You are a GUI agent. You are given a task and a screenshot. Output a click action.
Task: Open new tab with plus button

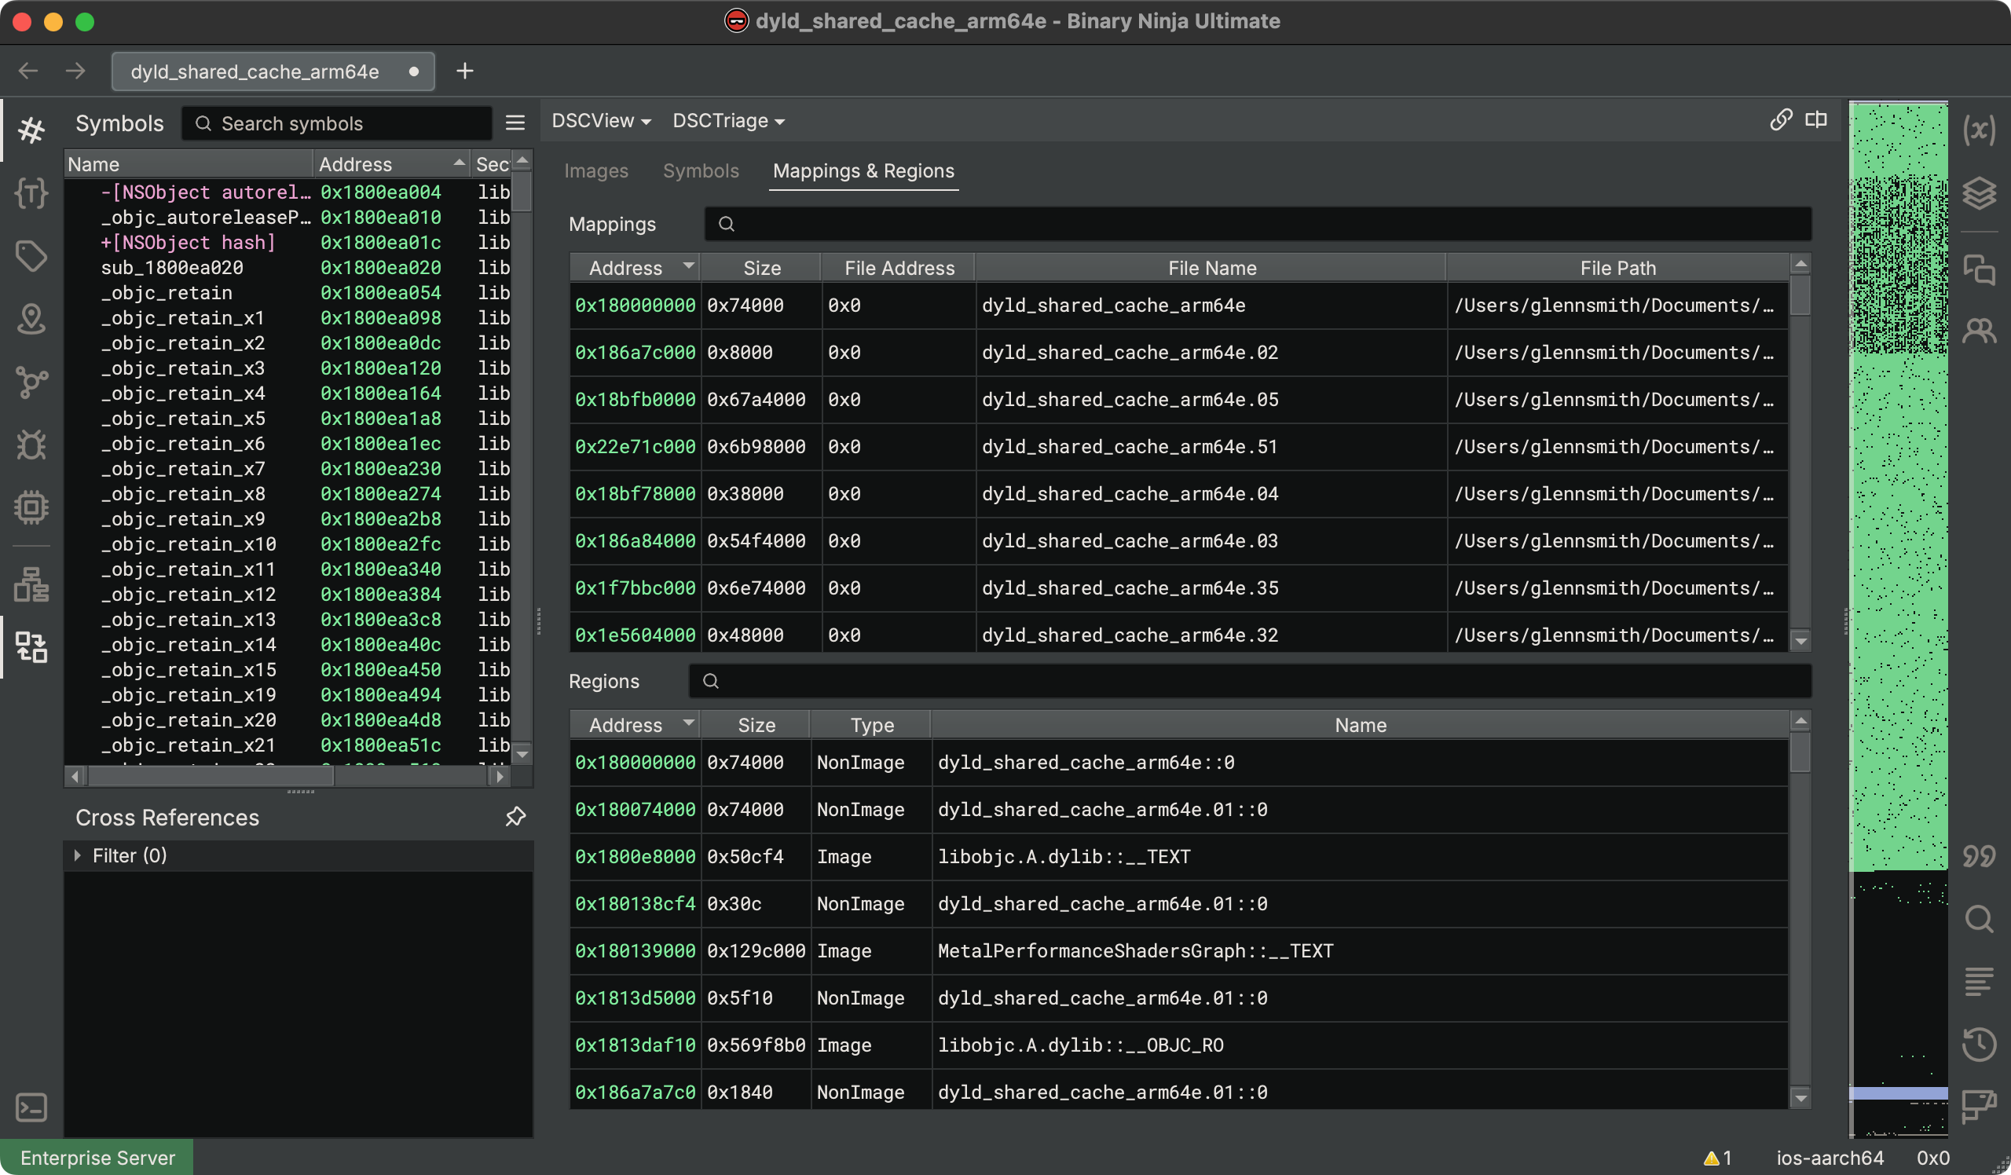[x=464, y=71]
